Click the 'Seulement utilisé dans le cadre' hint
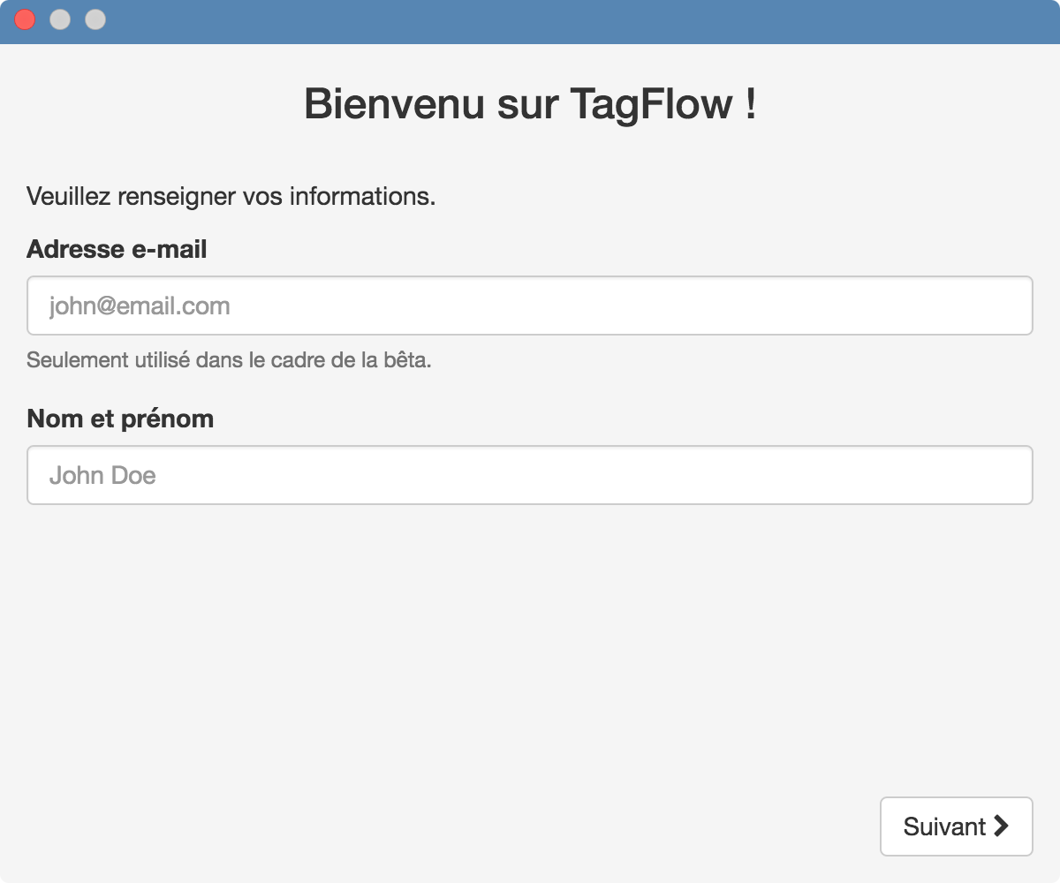Viewport: 1060px width, 883px height. pos(229,360)
